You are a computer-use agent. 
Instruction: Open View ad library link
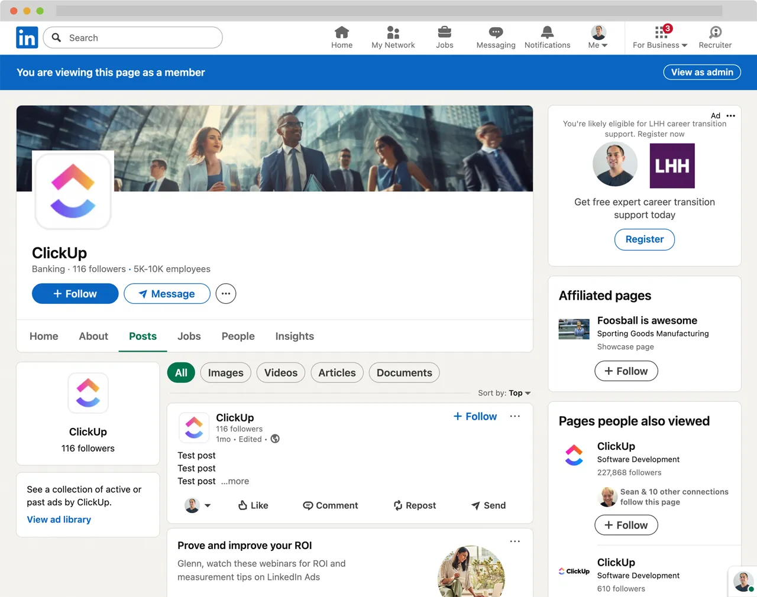pyautogui.click(x=59, y=519)
